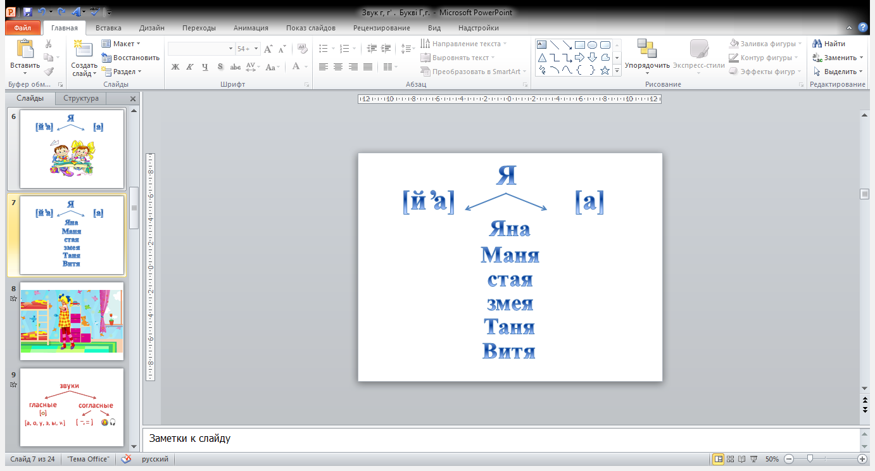The width and height of the screenshot is (875, 471).
Task: Click the Create slide (Создать слайд) icon
Action: 84,49
